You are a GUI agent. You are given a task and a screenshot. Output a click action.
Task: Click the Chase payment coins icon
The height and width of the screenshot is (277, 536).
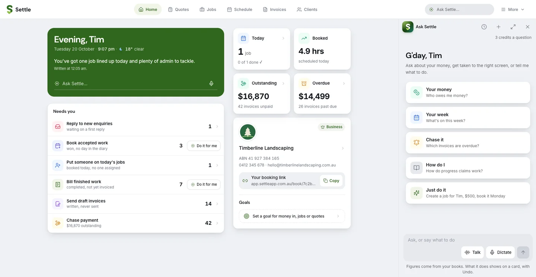[58, 223]
